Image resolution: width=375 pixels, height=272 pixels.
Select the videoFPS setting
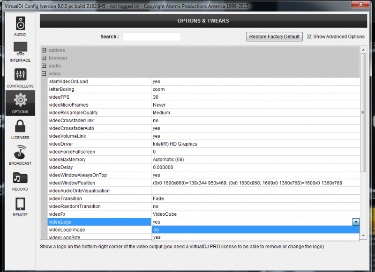(x=203, y=97)
